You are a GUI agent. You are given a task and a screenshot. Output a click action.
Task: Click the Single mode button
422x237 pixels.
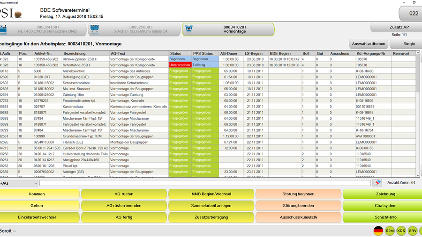[406, 44]
